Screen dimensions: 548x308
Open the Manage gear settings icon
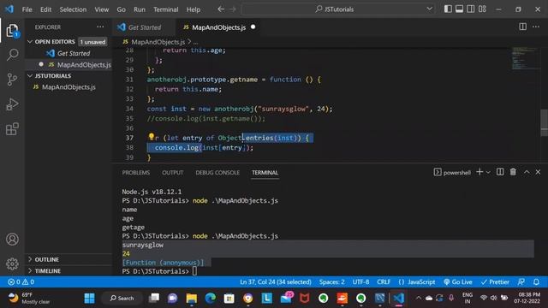coord(12,264)
